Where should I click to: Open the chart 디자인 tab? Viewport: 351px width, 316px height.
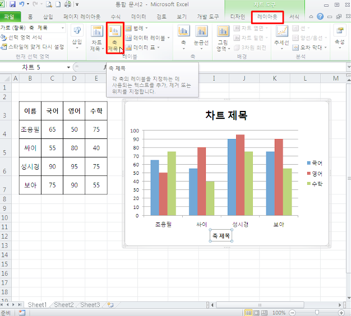point(238,17)
